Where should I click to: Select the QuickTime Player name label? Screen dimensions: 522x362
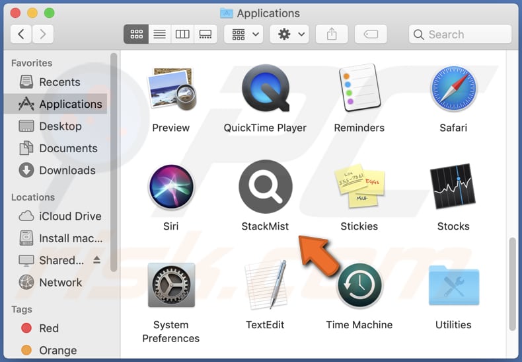266,128
